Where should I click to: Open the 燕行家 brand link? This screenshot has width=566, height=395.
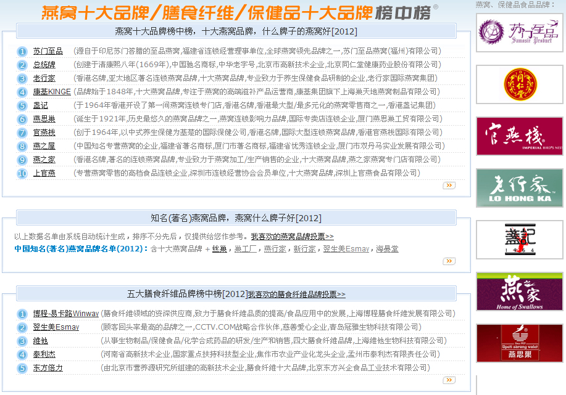pos(275,249)
